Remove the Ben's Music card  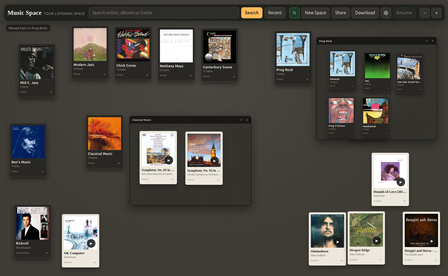[42, 172]
